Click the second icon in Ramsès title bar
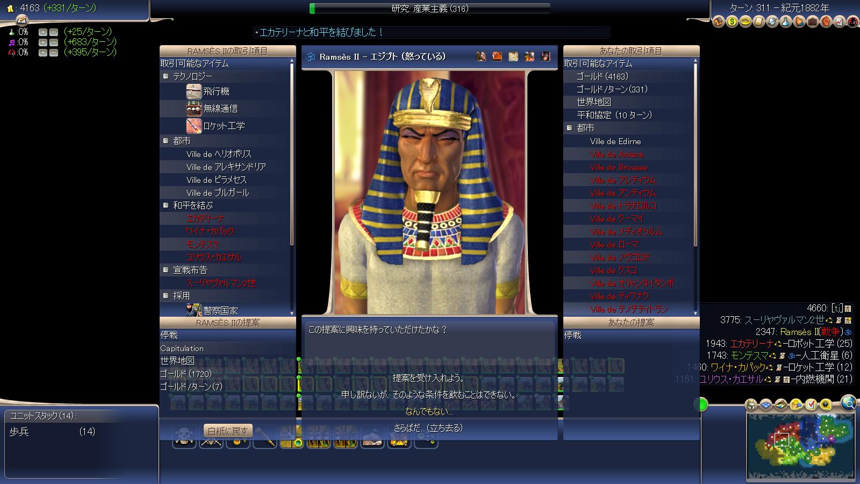The image size is (860, 484). click(x=497, y=56)
